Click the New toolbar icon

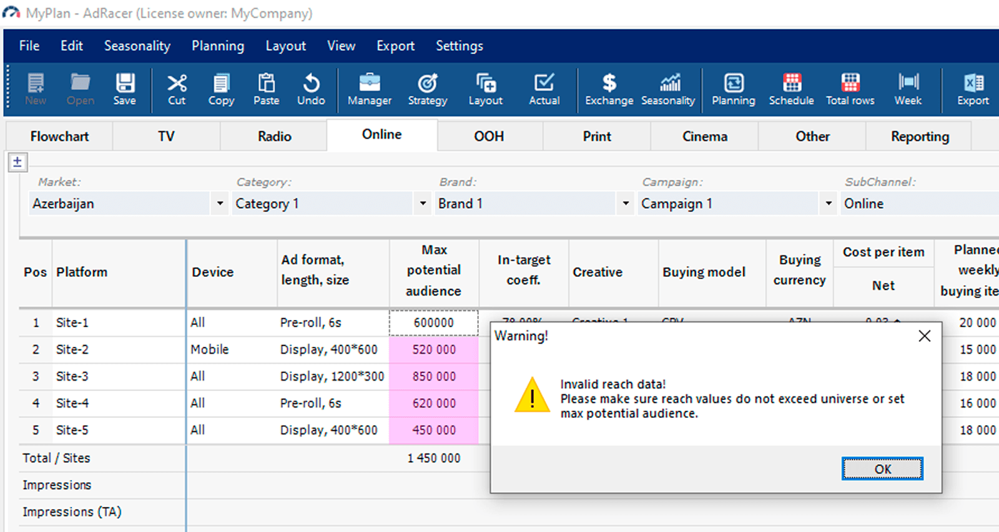(36, 89)
